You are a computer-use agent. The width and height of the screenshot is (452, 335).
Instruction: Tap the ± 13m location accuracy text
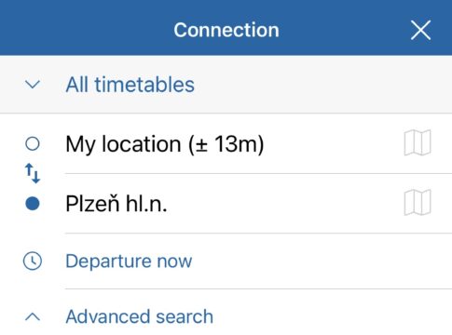tap(226, 144)
